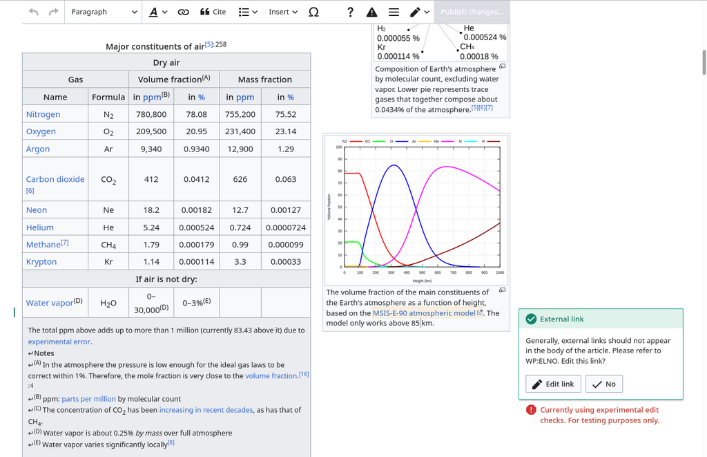The image size is (707, 457).
Task: Select reference [16] in note A
Action: 304,374
